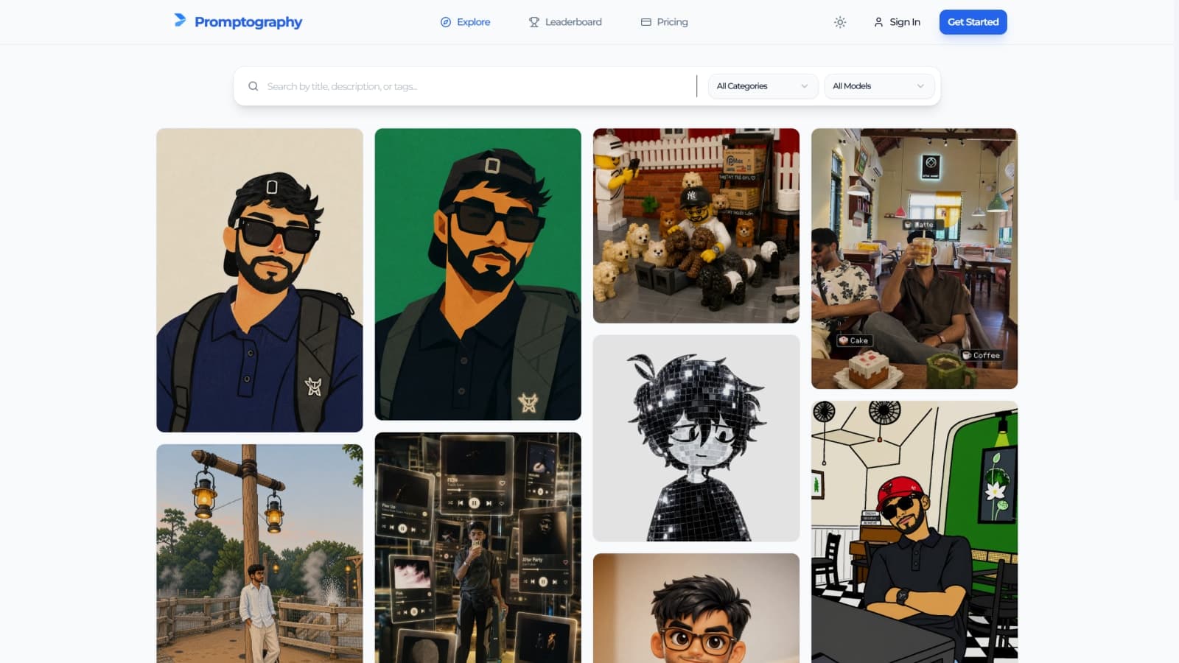Open the red cap cartoon cafe illustration
The image size is (1179, 663).
914,532
